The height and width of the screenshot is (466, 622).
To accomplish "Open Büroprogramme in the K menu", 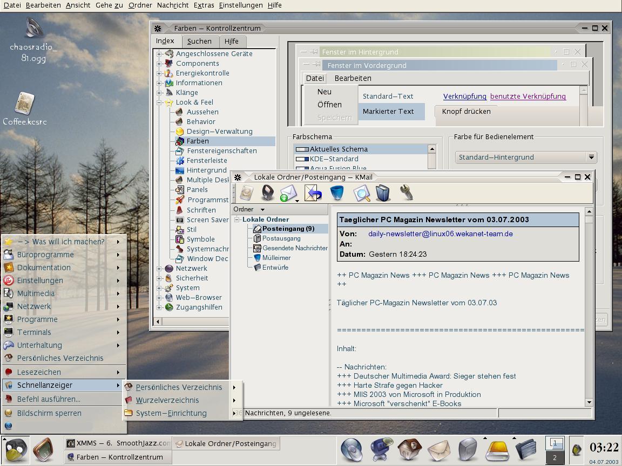I will [x=64, y=255].
